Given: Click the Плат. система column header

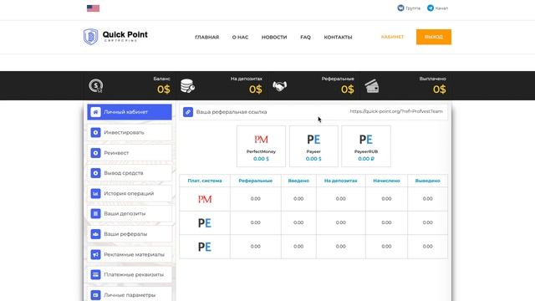Looking at the screenshot, I should click(x=205, y=181).
